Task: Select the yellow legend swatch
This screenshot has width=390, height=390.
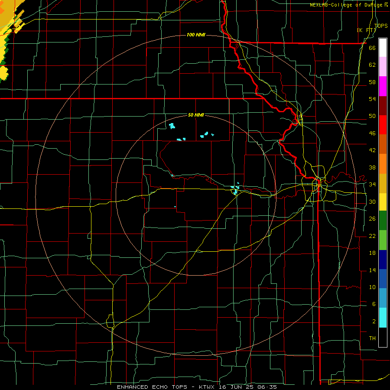Action: pos(383,202)
